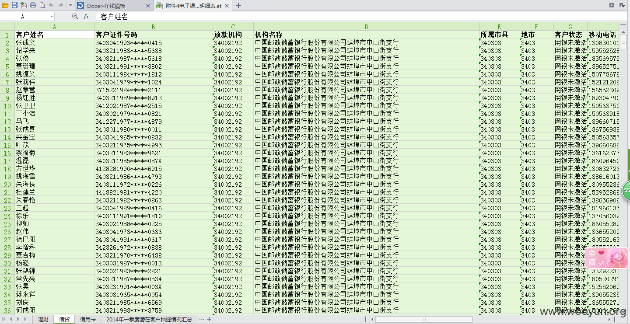Select the cell containing 张成文
Screen dimensions: 630x324
click(54, 43)
